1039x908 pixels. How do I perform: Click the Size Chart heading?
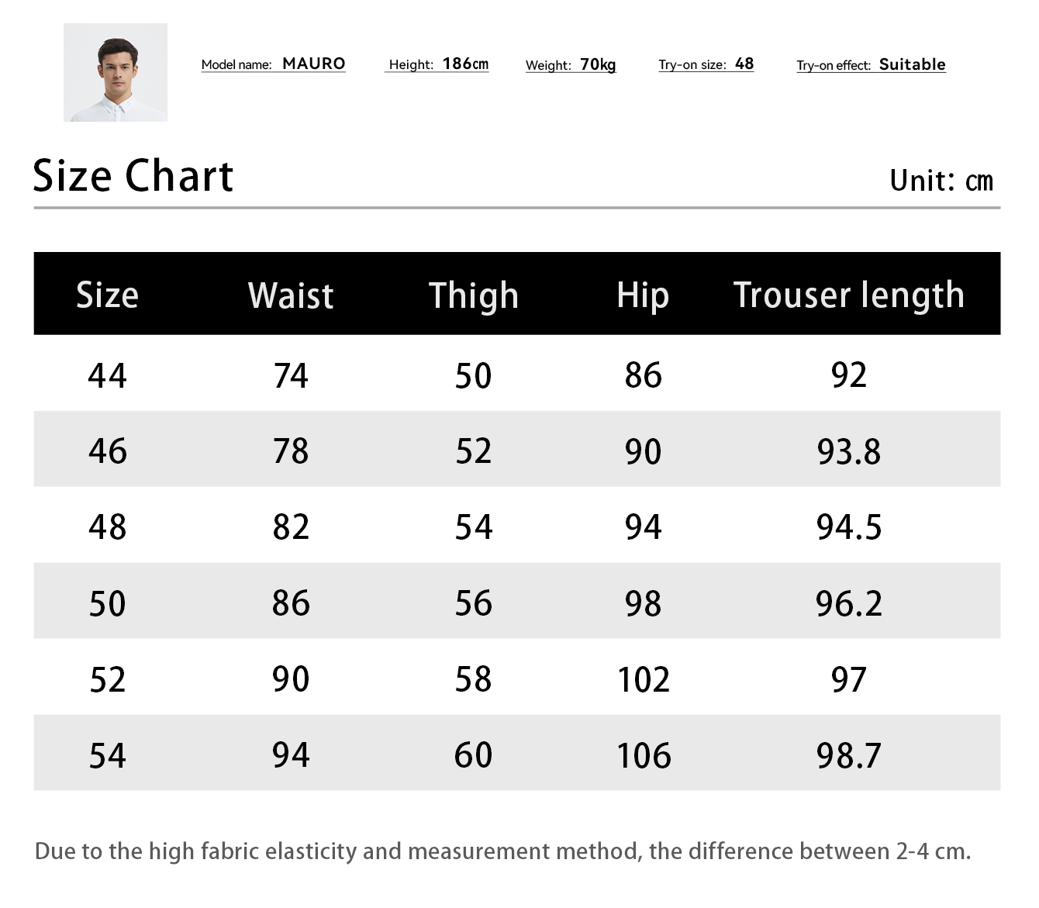point(133,176)
